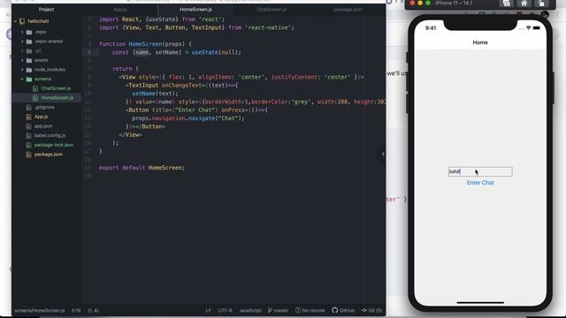Click the package-lock.json file icon
The height and width of the screenshot is (318, 566).
pyautogui.click(x=28, y=145)
